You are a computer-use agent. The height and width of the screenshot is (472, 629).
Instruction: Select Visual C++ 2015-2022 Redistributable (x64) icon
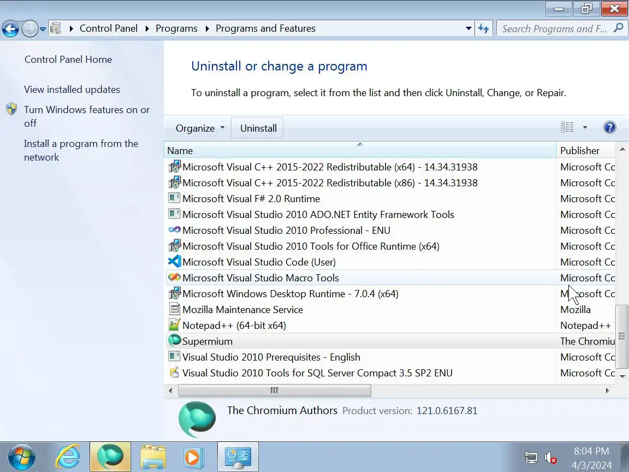(175, 166)
